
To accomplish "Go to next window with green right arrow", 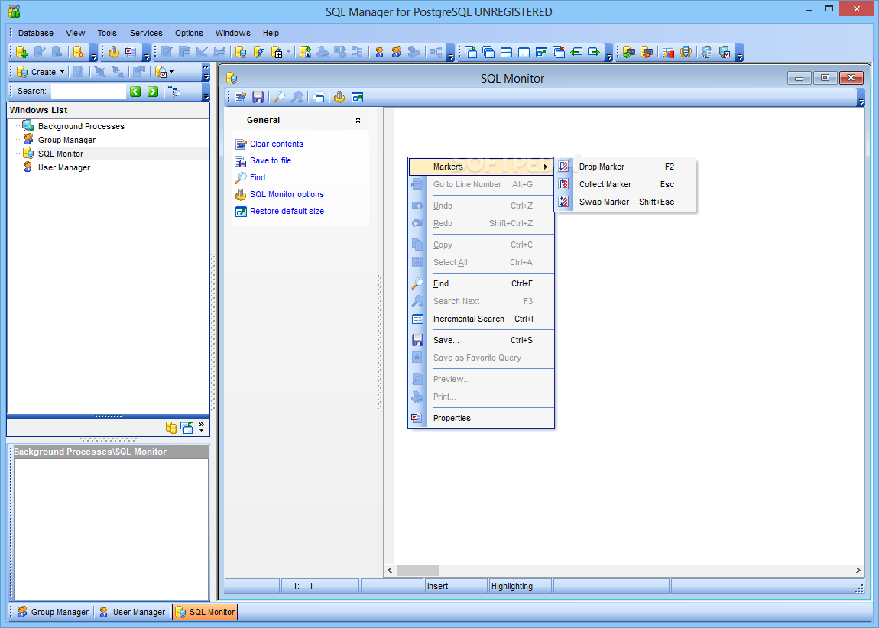I will tap(594, 52).
